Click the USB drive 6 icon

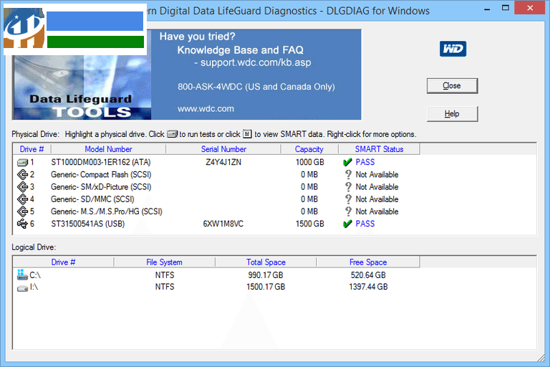[x=22, y=224]
